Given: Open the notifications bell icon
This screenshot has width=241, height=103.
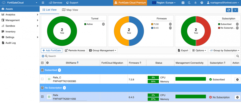Looking at the screenshot, I should 195,3.
